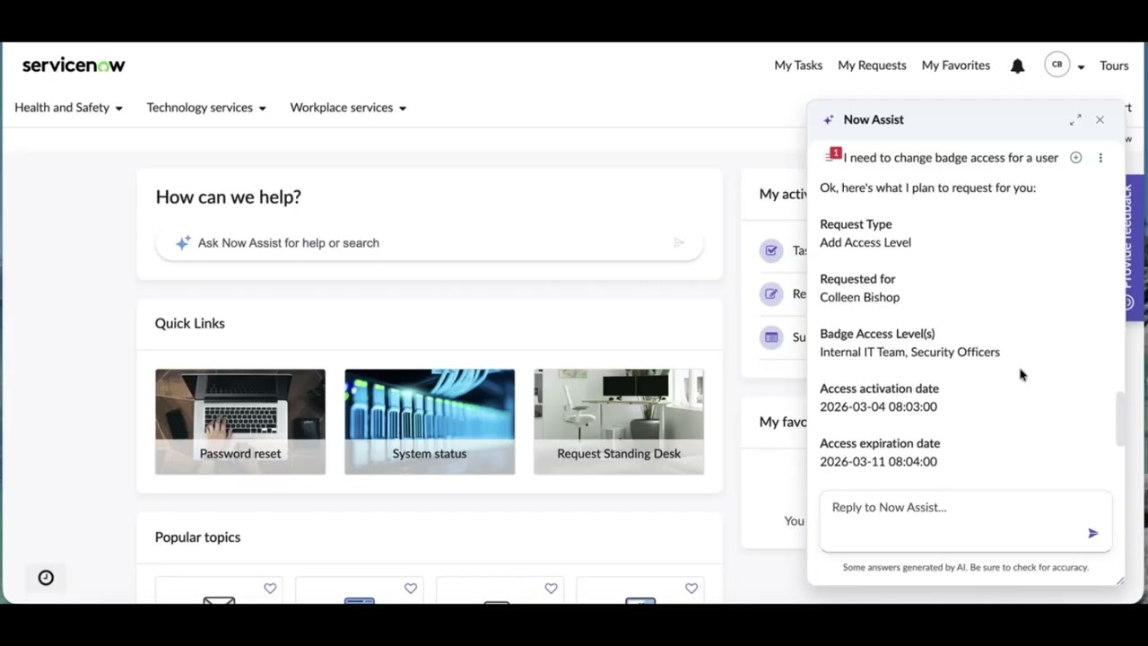Open the conversation list with red badge
Screen dimensions: 1148x646
coord(831,156)
